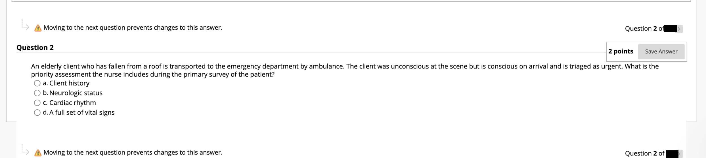Screen dimensions: 706x158
Task: Click the top warning triangle icon
Action: [38, 28]
